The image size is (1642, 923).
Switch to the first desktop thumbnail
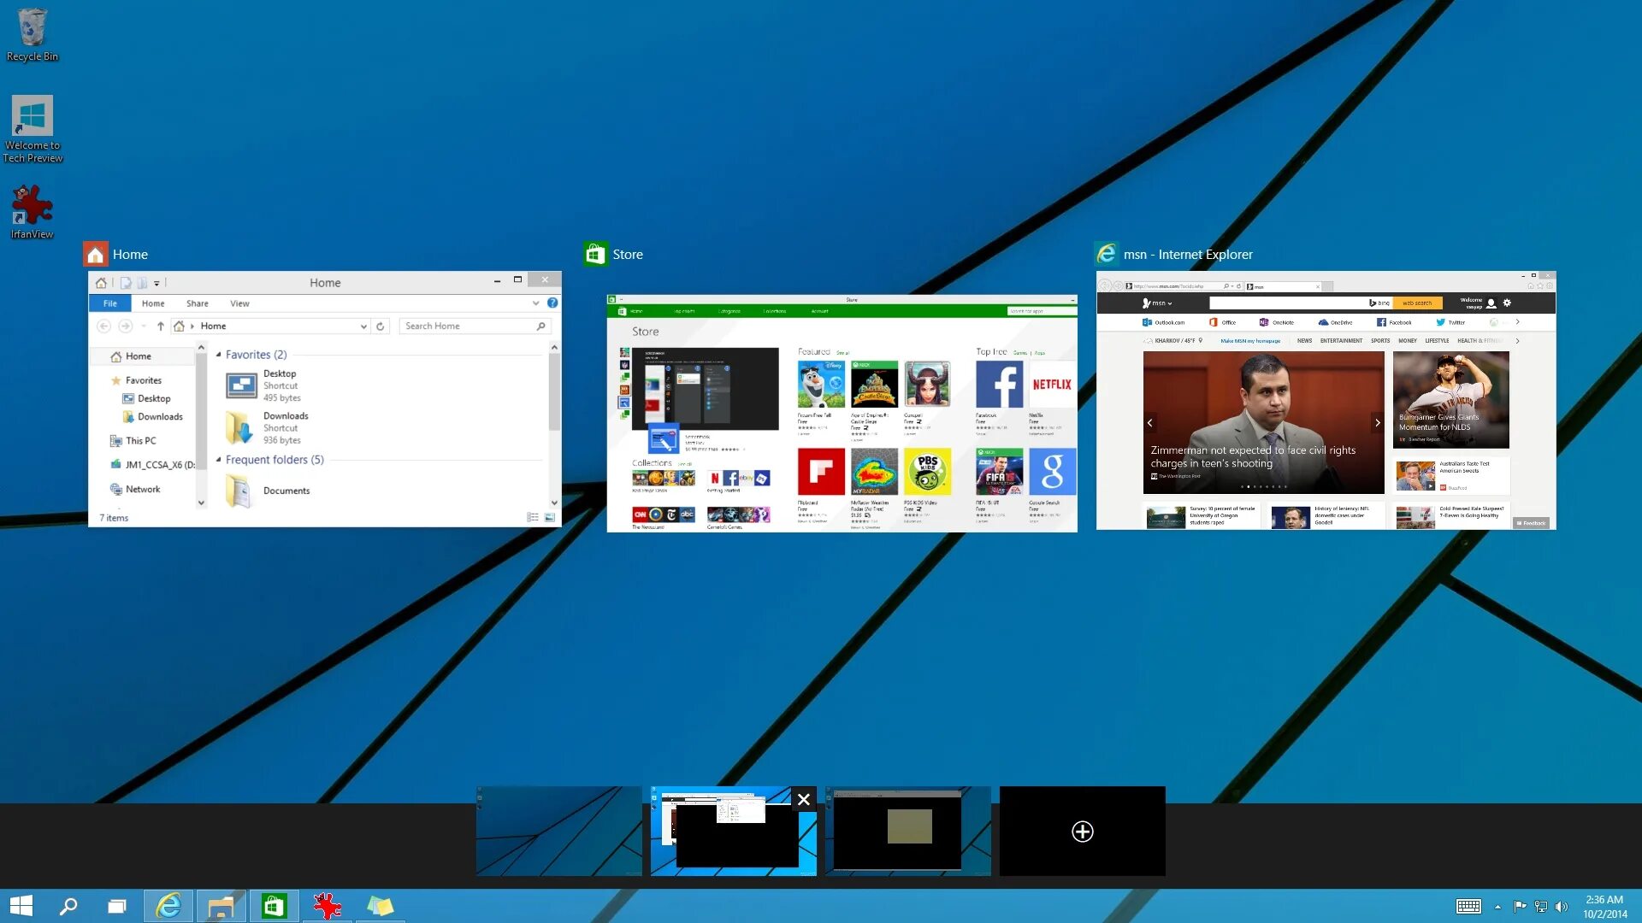pos(558,832)
